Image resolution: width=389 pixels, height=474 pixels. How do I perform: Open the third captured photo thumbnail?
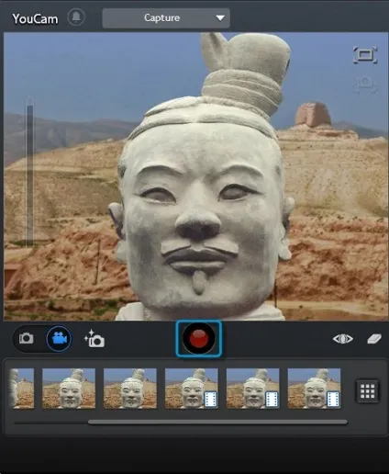pos(130,389)
